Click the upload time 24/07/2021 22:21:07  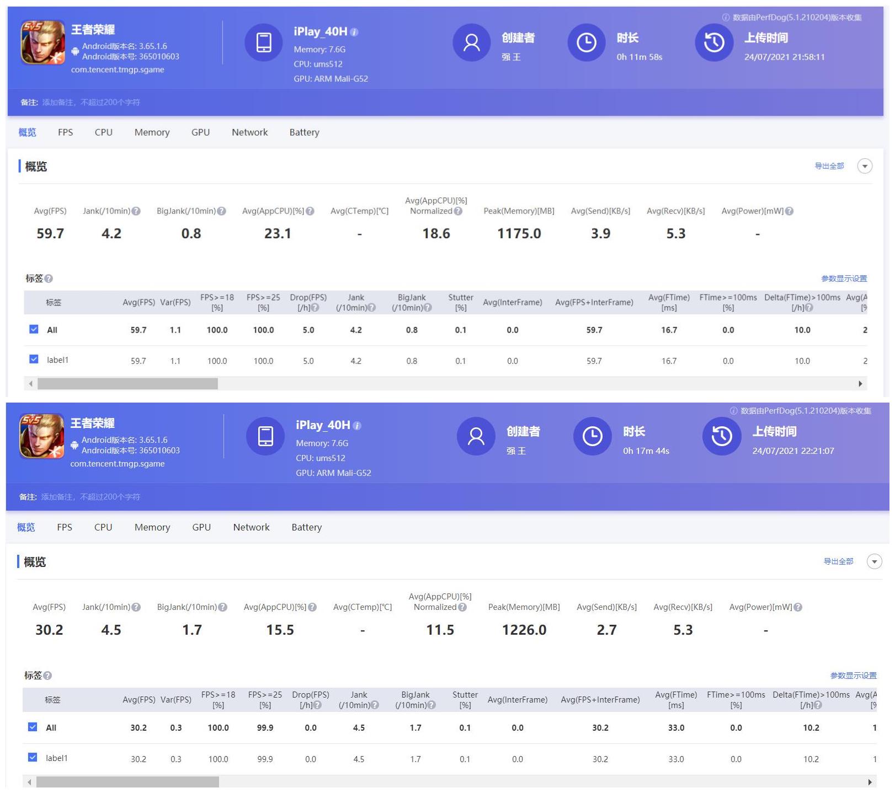click(793, 451)
